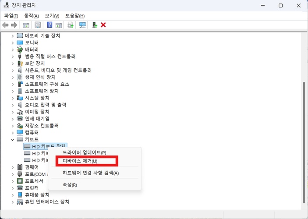Choose 하드웨어 변경 사항 검색(A) menu entry
The image size is (308, 219).
95,173
